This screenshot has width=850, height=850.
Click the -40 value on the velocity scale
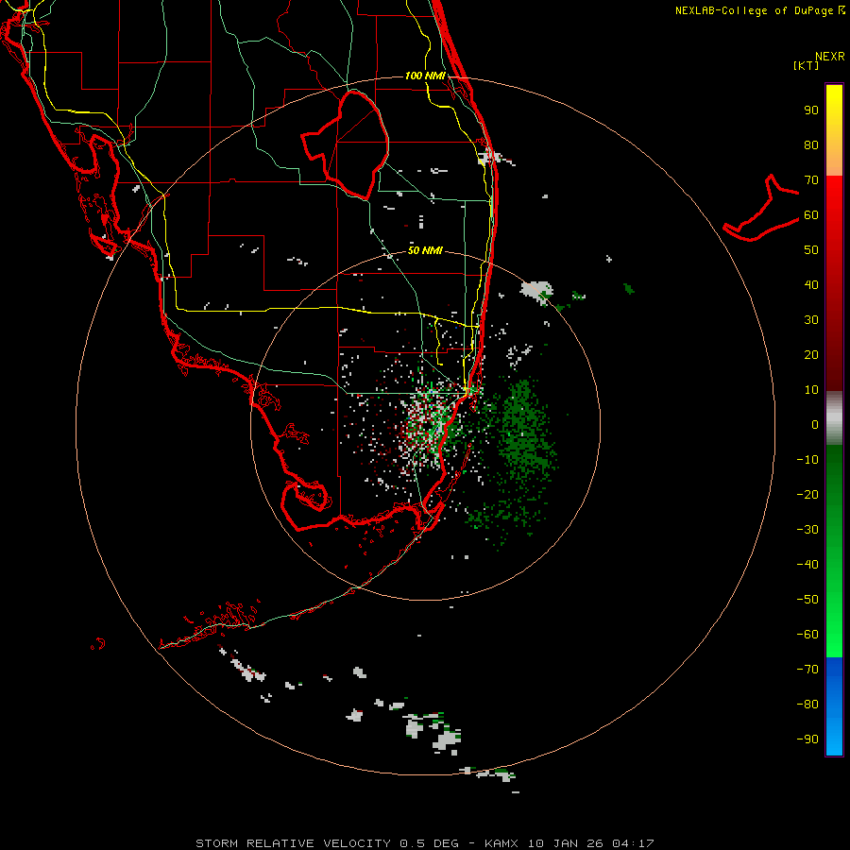(x=807, y=565)
